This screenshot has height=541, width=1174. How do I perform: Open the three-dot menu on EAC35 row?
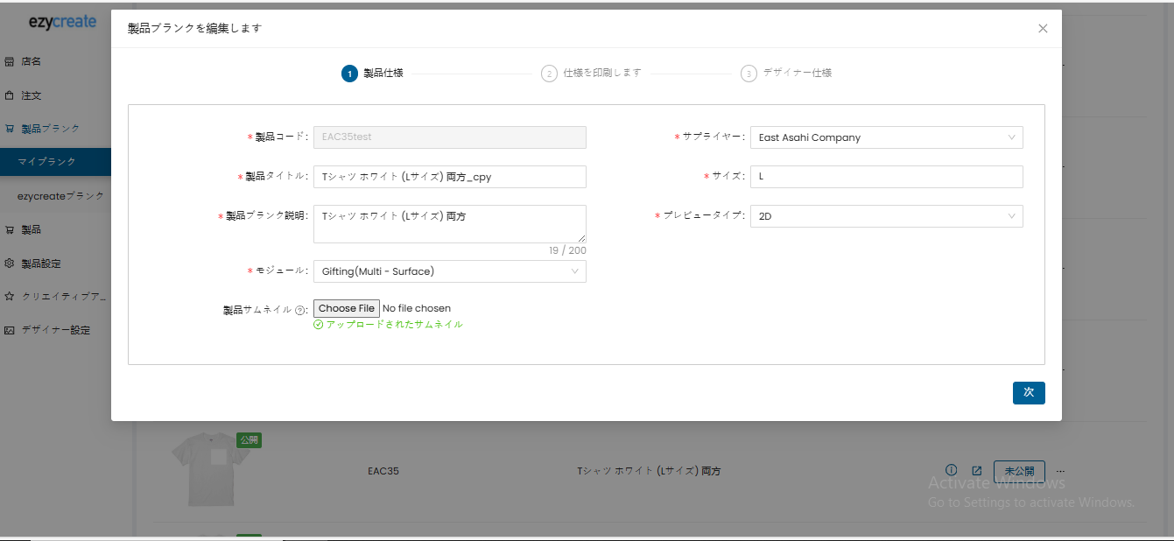tap(1060, 470)
